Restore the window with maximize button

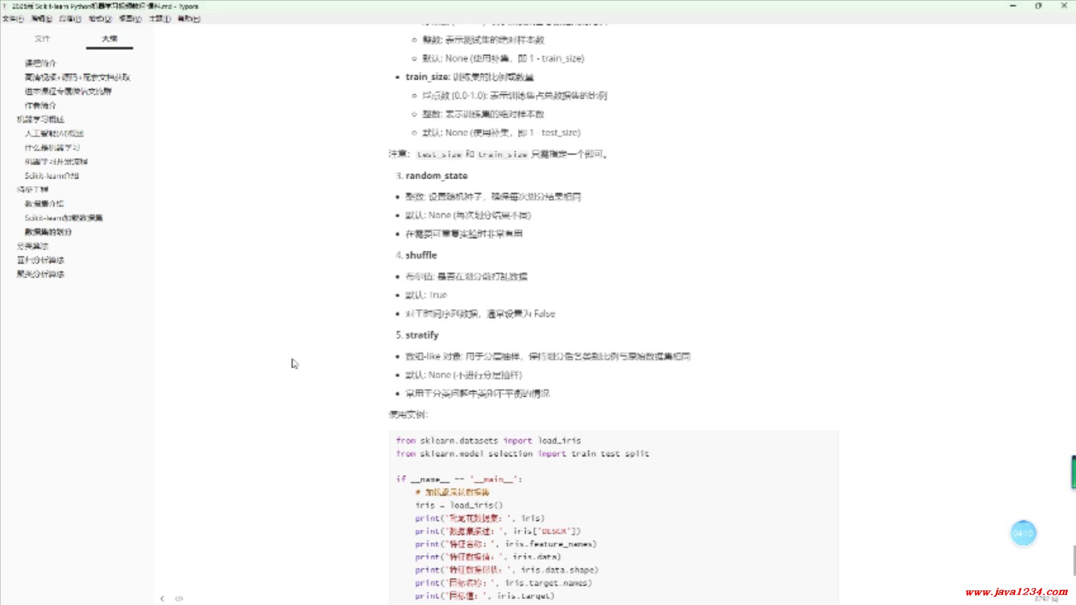pyautogui.click(x=1038, y=6)
